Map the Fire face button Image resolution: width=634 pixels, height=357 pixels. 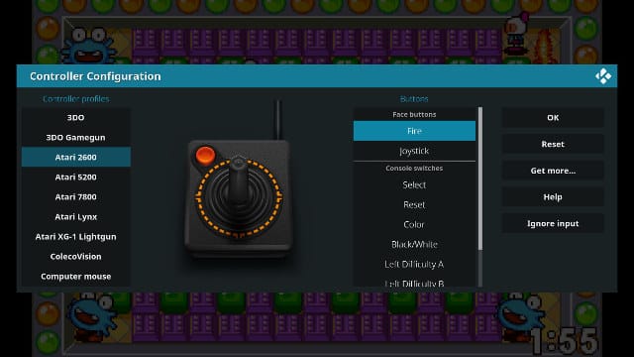414,131
